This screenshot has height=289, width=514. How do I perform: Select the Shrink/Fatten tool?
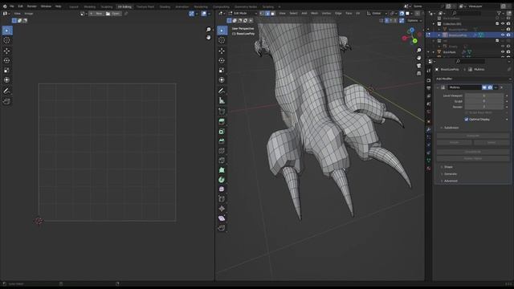pyautogui.click(x=222, y=209)
